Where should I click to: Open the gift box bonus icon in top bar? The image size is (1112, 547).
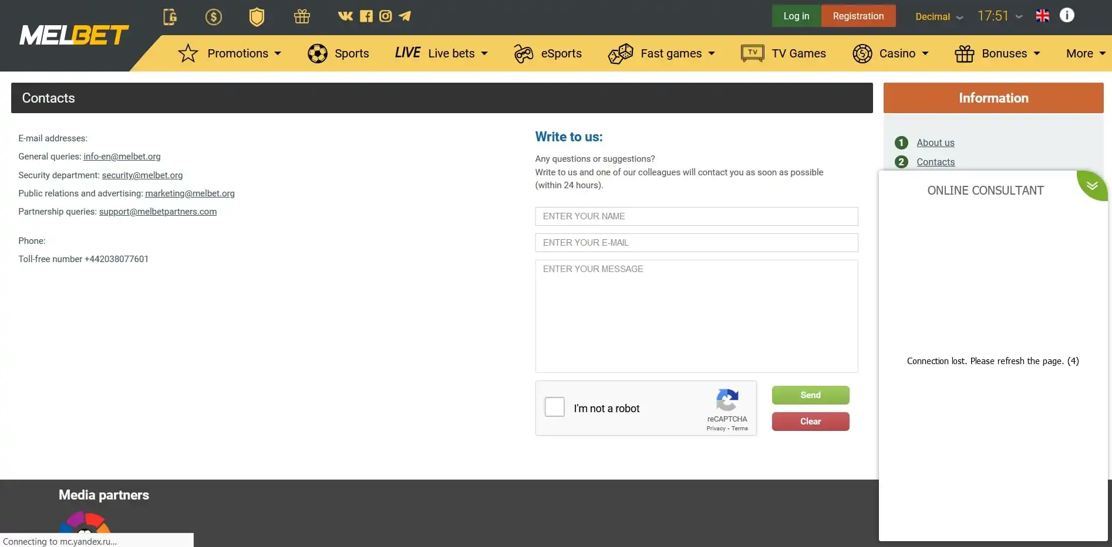pyautogui.click(x=302, y=16)
